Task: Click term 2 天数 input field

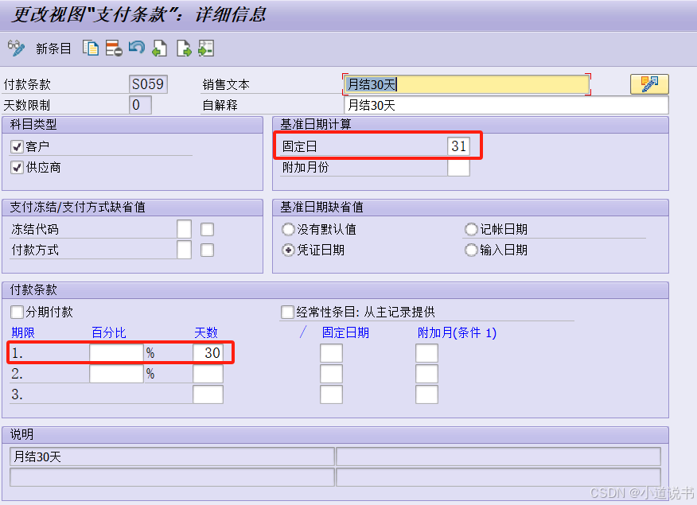Action: [x=208, y=374]
